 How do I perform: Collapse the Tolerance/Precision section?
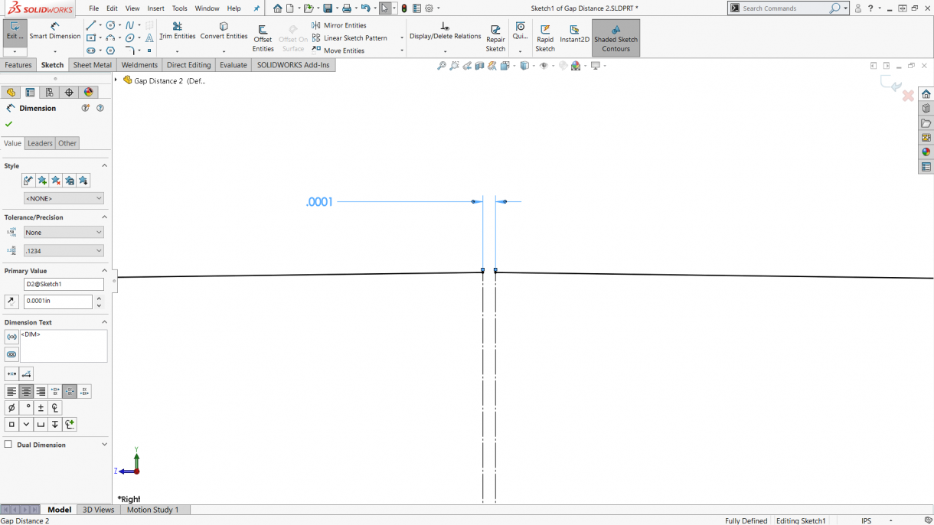pos(104,217)
